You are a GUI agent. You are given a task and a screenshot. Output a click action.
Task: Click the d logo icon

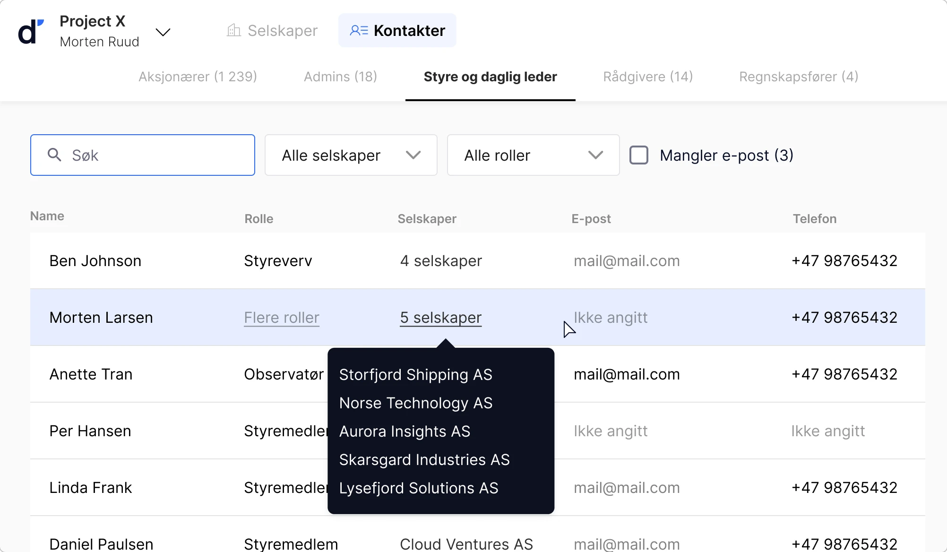click(31, 31)
